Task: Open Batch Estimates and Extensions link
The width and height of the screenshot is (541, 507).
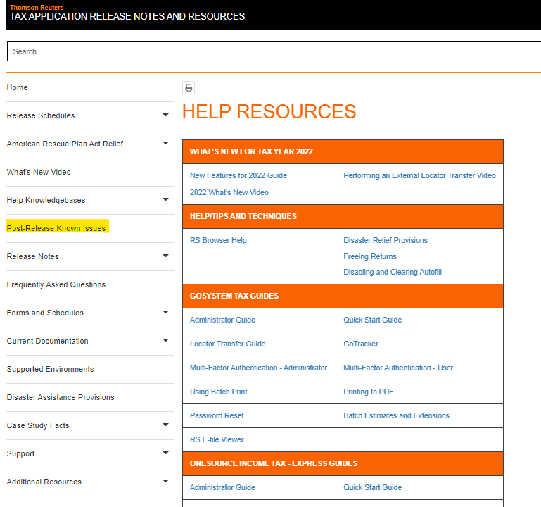Action: click(397, 416)
